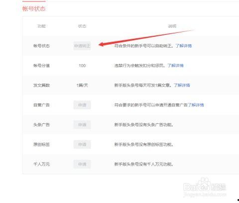This screenshot has height=203, width=239.
Task: Select the 功能 column header
Action: 41,26
